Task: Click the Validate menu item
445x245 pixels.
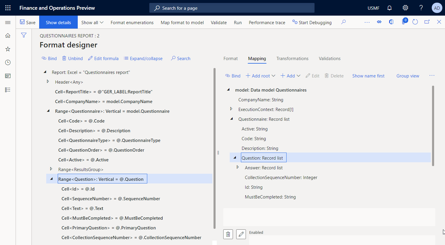Action: pyautogui.click(x=219, y=22)
